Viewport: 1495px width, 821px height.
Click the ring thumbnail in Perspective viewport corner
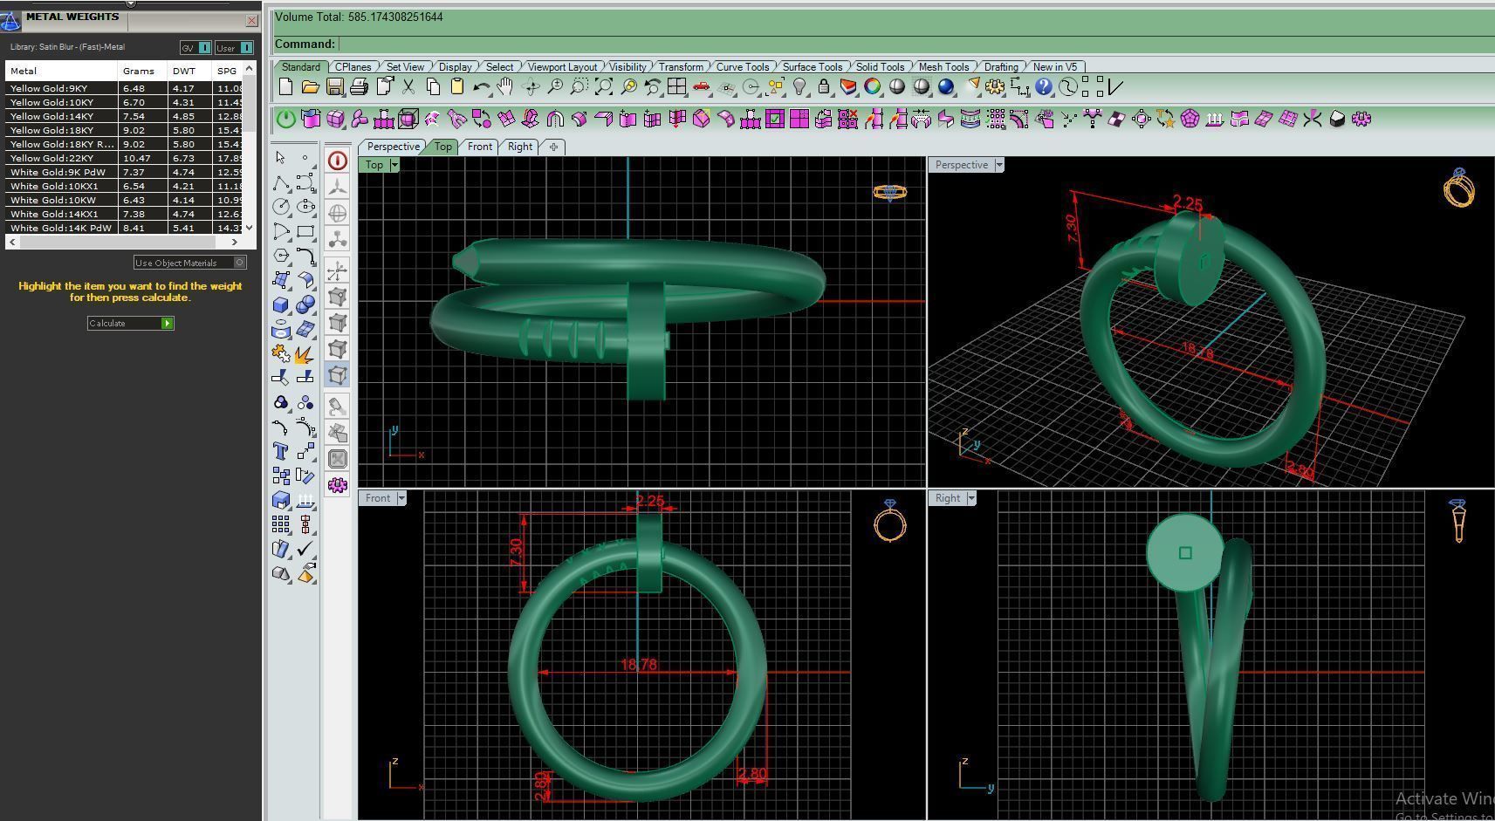point(1458,188)
